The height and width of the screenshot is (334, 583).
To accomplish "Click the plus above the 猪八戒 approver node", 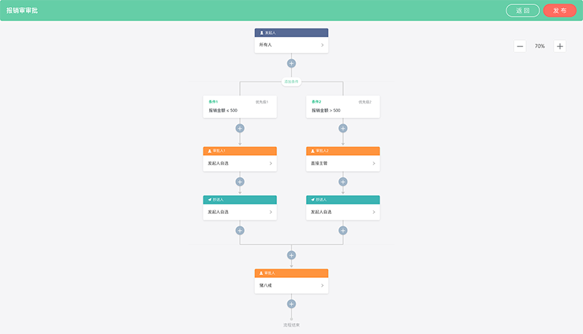I will coord(291,255).
